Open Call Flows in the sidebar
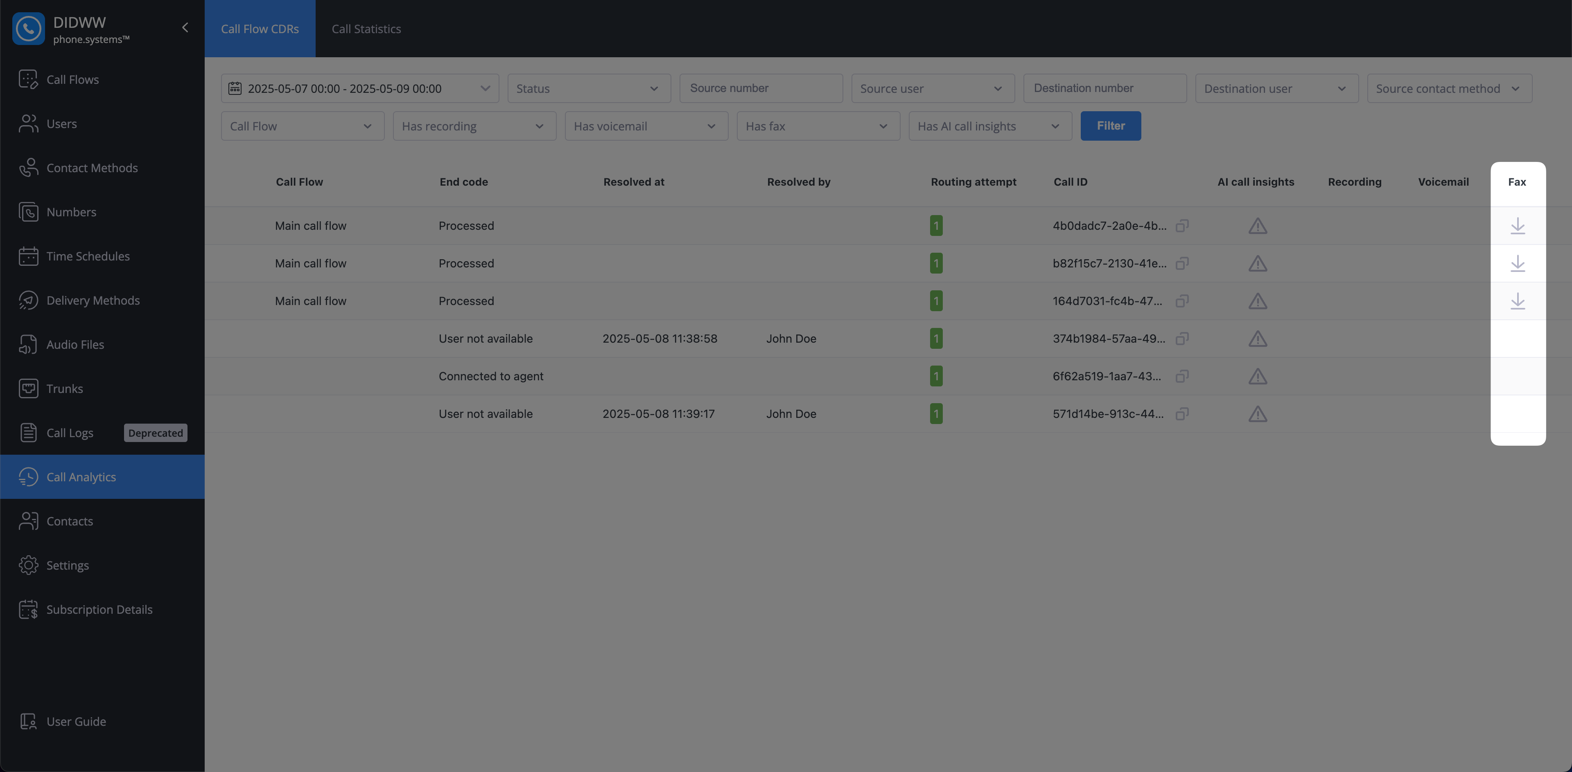Viewport: 1572px width, 772px height. [102, 79]
